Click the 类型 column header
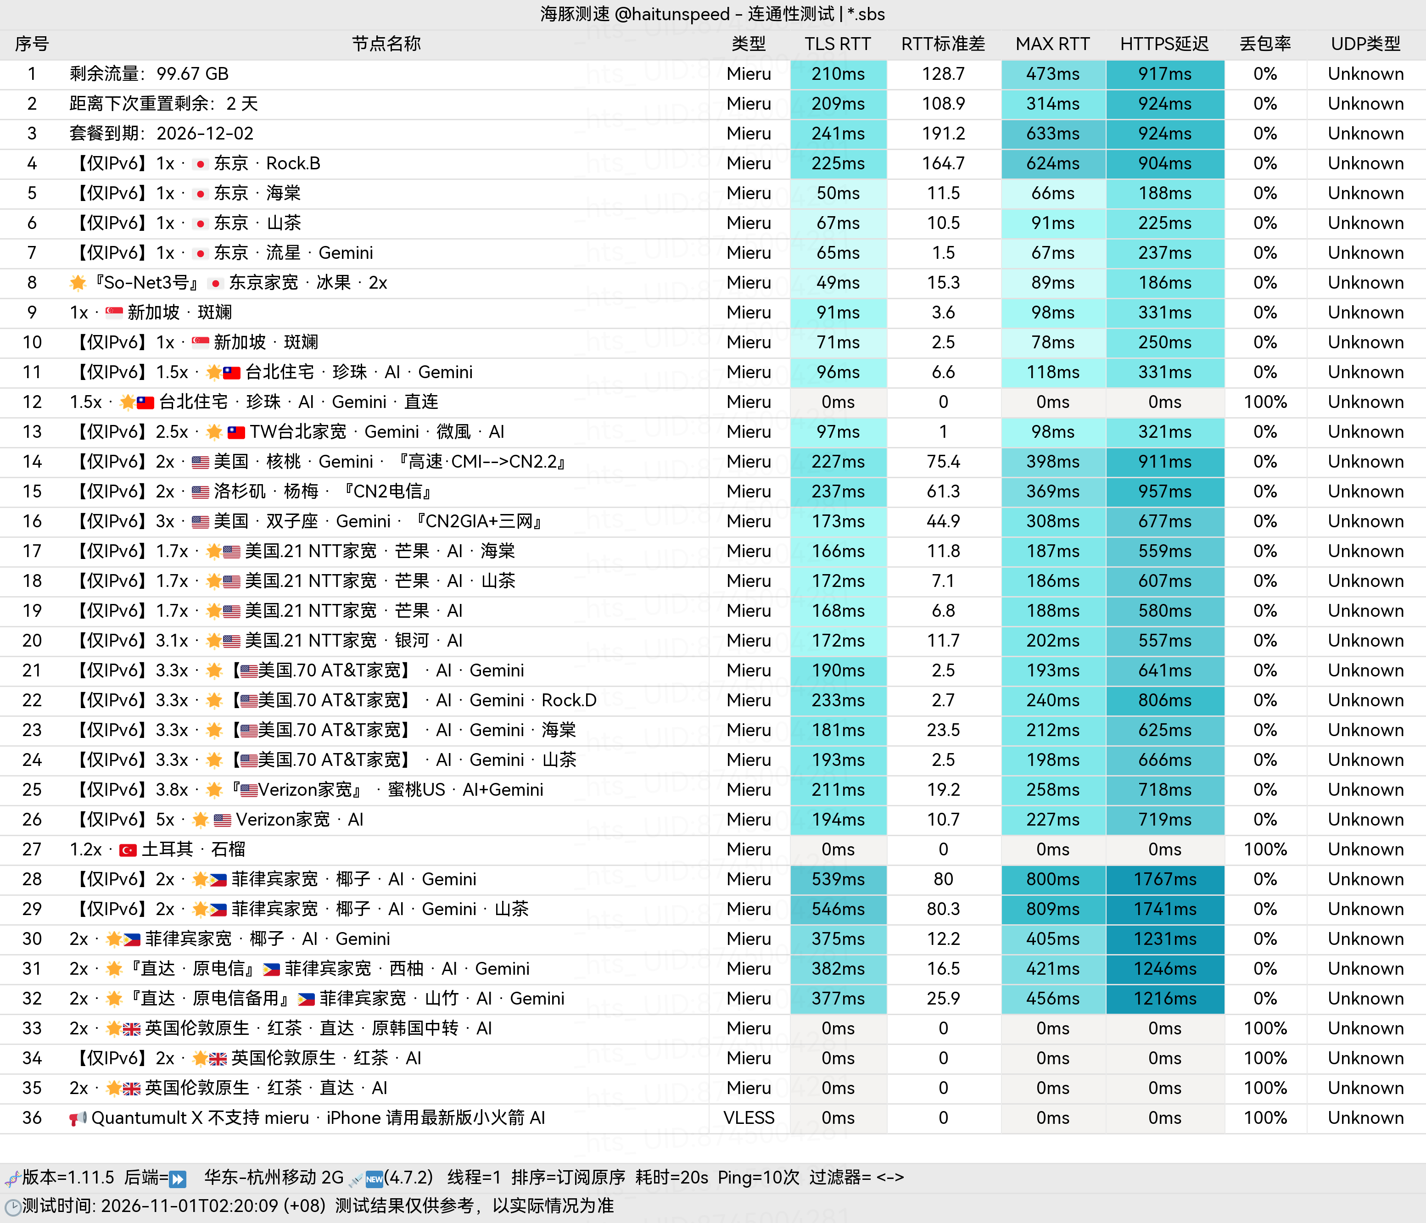 point(749,44)
